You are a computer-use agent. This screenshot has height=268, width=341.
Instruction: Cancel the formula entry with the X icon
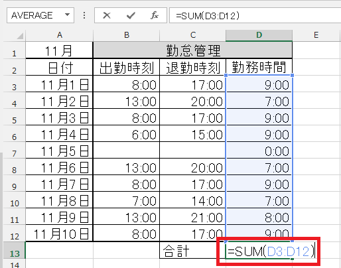click(107, 15)
